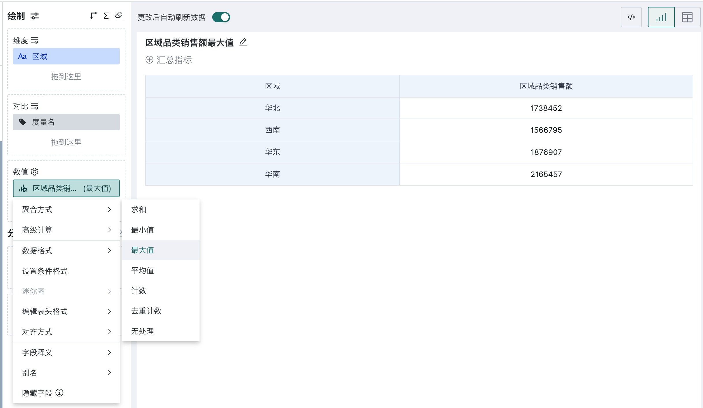This screenshot has height=408, width=703.
Task: Click the 拖到这里 drop zone under 对比
Action: pyautogui.click(x=66, y=142)
